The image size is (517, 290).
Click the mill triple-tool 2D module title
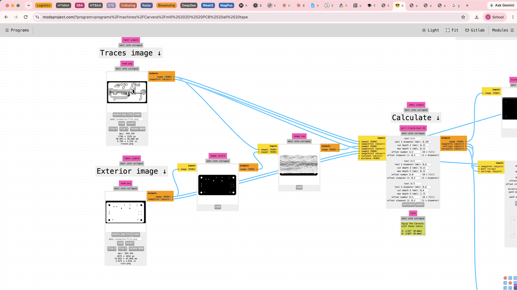pos(413,128)
